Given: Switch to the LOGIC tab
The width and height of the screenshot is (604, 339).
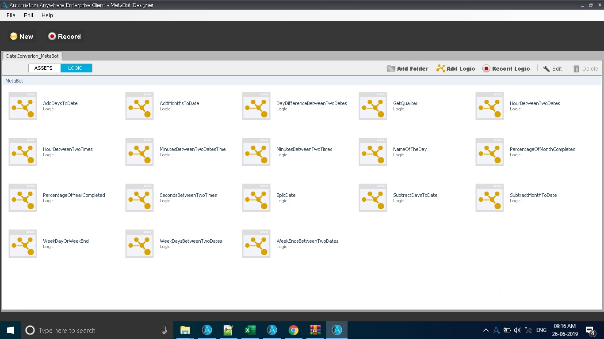Looking at the screenshot, I should 76,68.
